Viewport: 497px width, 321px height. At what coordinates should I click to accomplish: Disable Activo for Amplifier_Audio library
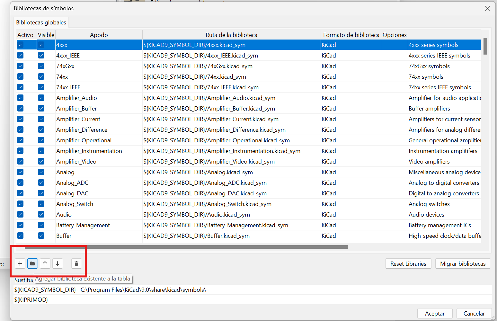coord(20,98)
